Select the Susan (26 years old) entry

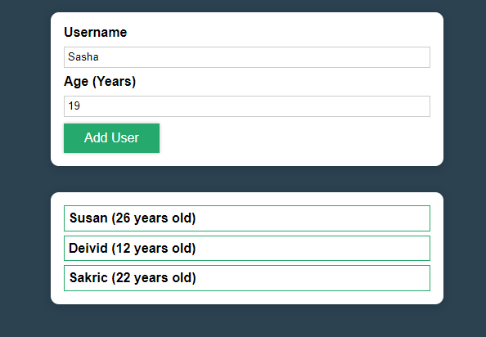[x=247, y=218]
